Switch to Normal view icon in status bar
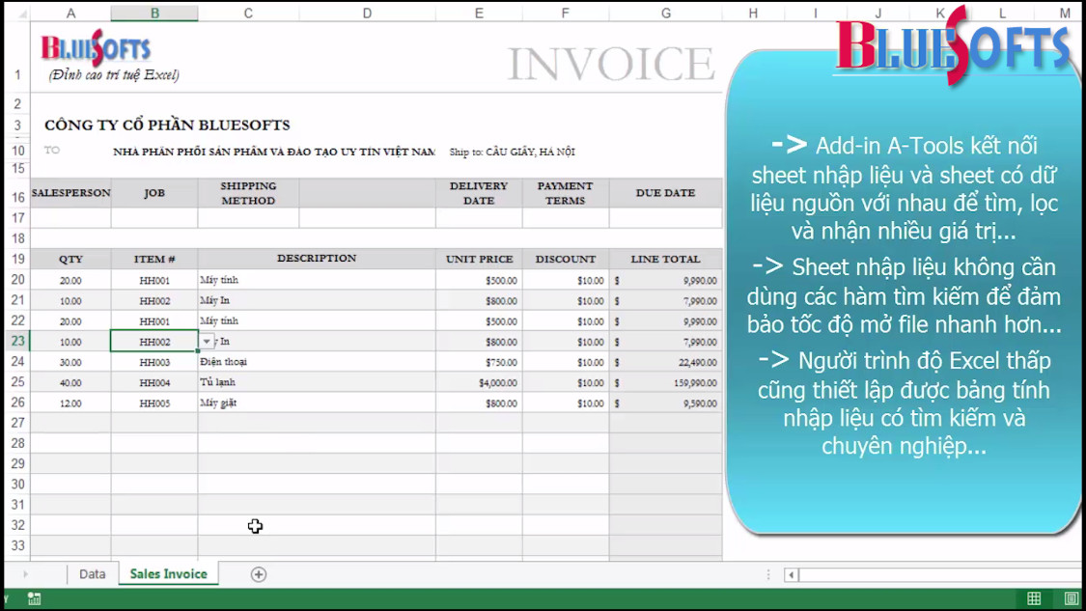1086x611 pixels. point(1034,599)
